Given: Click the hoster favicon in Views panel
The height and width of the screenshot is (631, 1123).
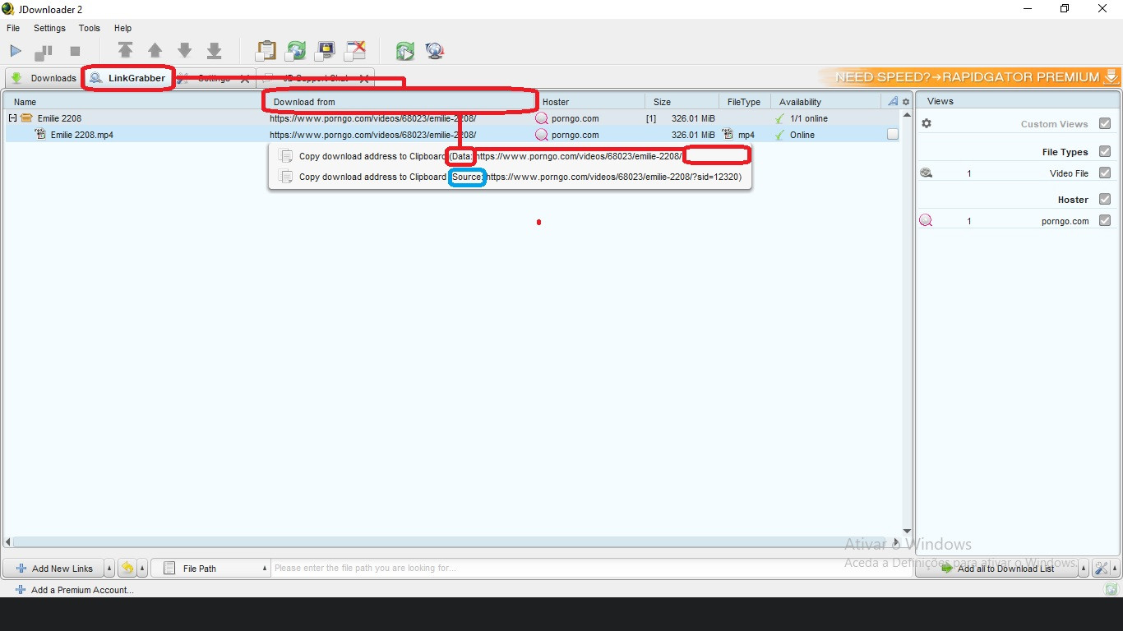Looking at the screenshot, I should [x=926, y=220].
